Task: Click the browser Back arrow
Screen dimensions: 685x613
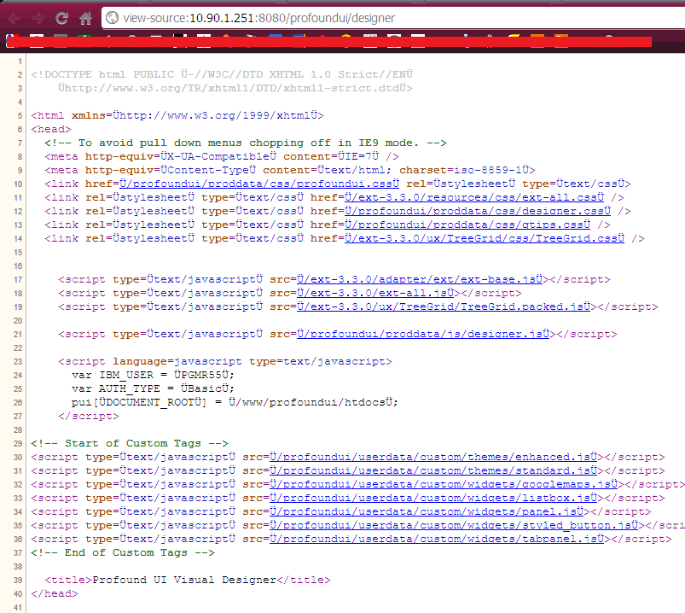Action: click(14, 19)
